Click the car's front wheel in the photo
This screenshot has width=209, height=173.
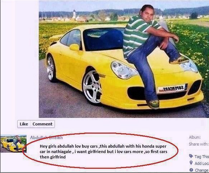coord(92,87)
